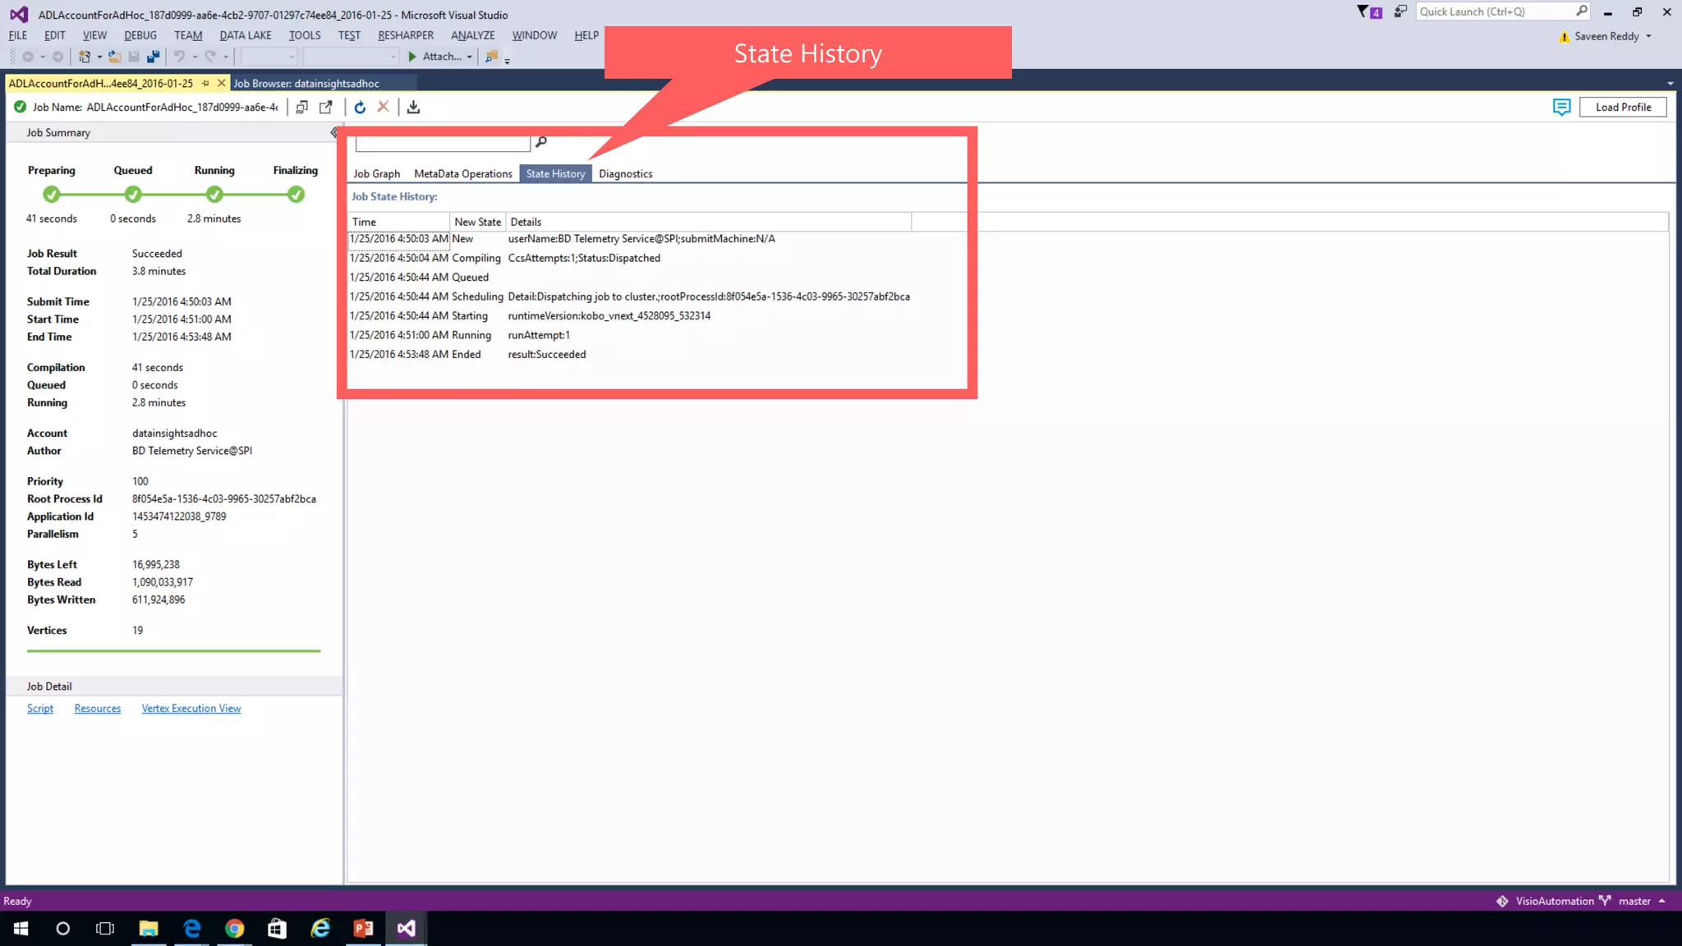Collapse the Job Summary panel arrow
Image resolution: width=1682 pixels, height=946 pixels.
click(333, 132)
